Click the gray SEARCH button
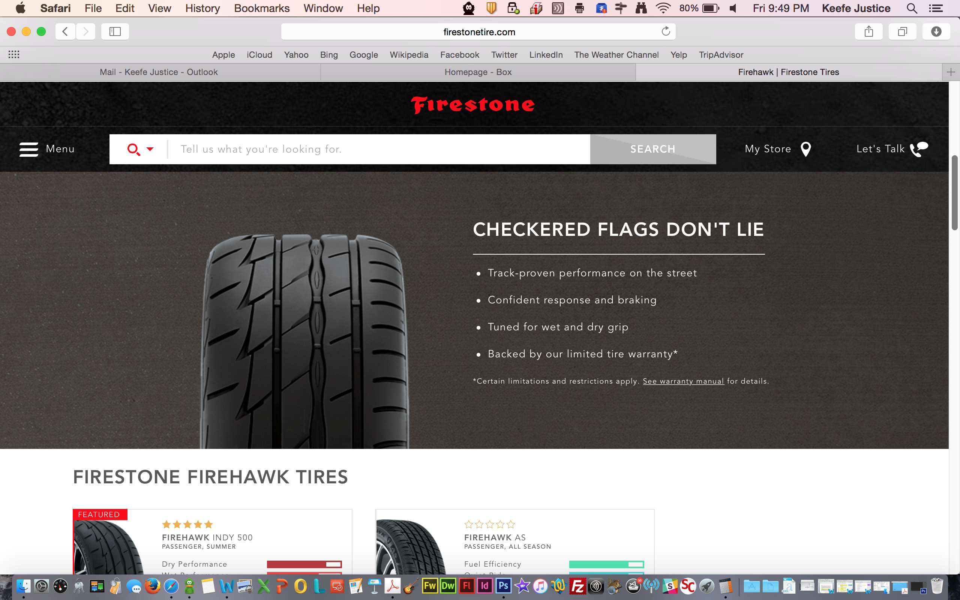This screenshot has height=600, width=960. tap(653, 149)
